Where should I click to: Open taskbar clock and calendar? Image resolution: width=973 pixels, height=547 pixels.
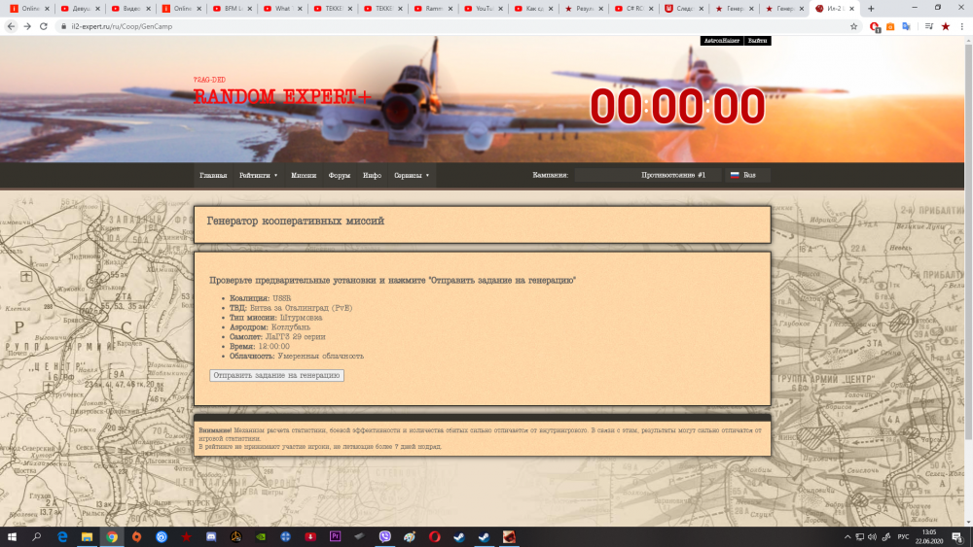[x=929, y=537]
